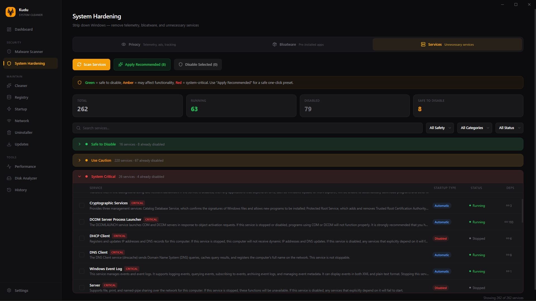Click dependency link icon for Windows Event Log
Screen dimensions: 536x301
coord(508,271)
